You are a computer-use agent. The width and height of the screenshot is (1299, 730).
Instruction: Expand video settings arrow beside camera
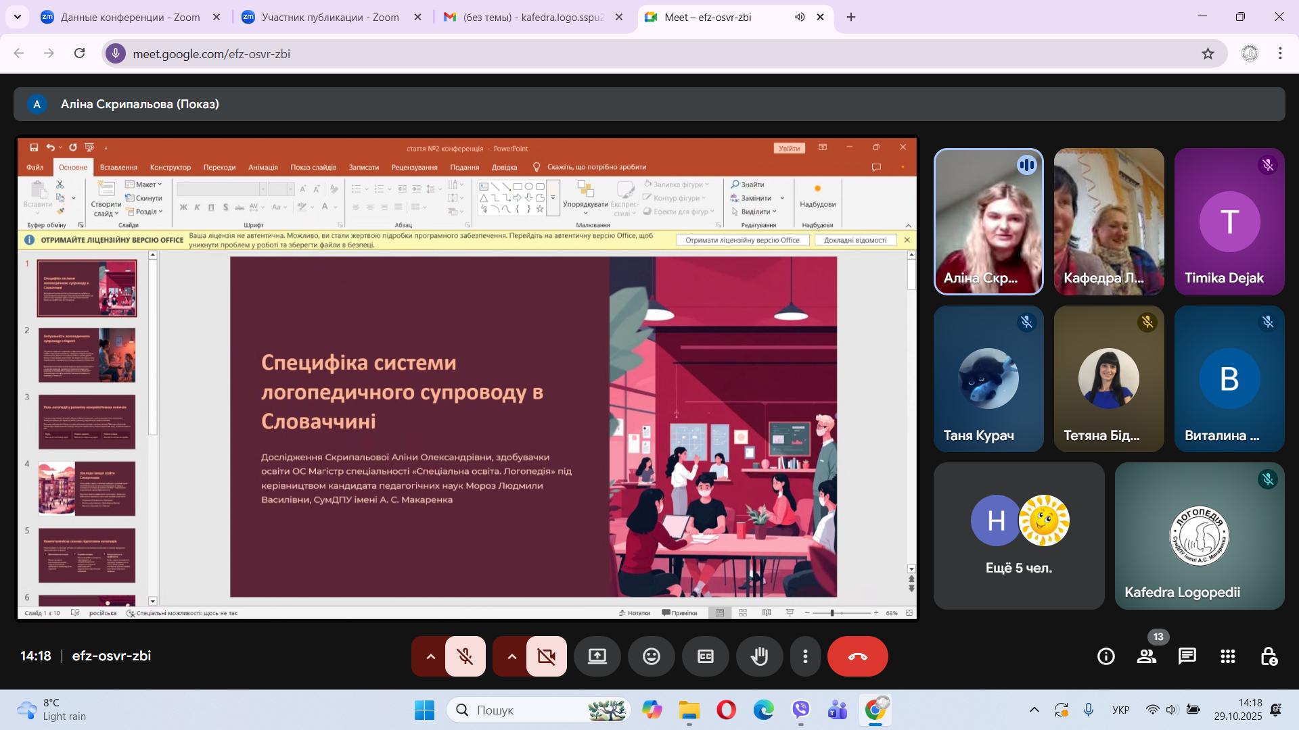point(511,656)
